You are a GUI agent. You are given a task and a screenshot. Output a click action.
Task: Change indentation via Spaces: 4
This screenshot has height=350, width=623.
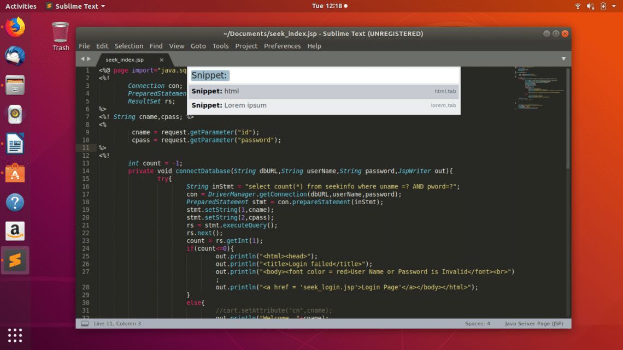478,323
